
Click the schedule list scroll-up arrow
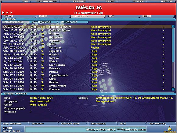pyautogui.click(x=173, y=27)
